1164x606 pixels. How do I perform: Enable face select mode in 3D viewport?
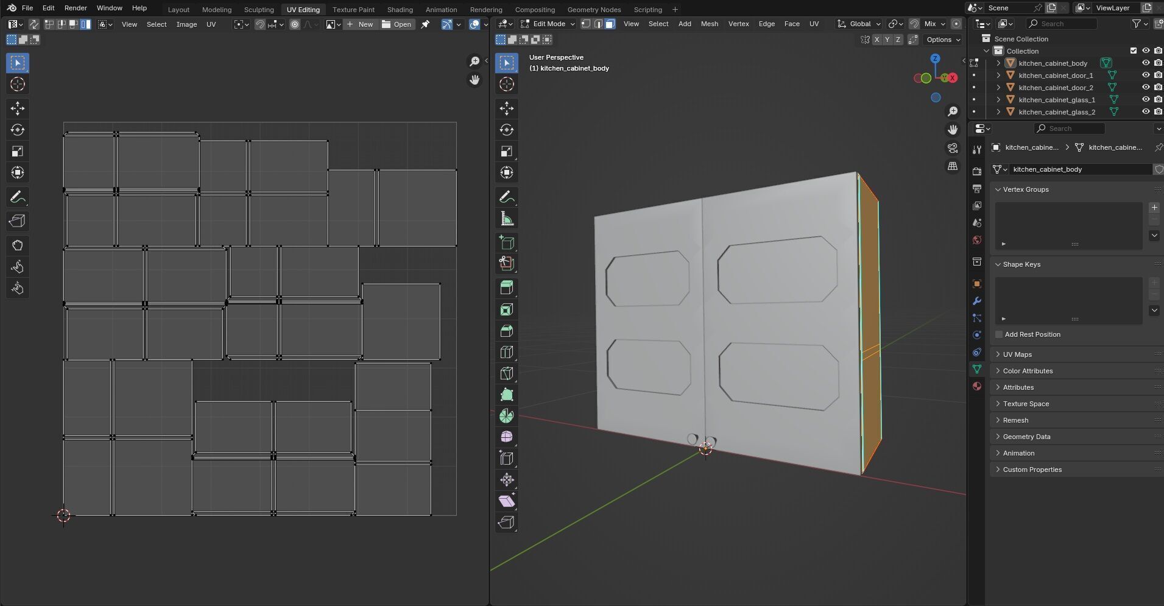(610, 24)
